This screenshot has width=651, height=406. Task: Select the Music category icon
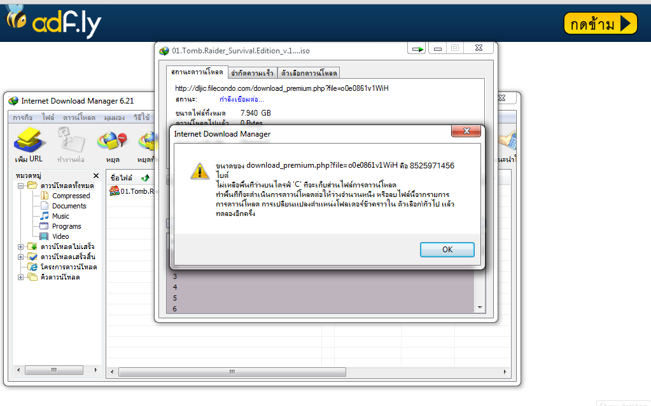click(45, 216)
